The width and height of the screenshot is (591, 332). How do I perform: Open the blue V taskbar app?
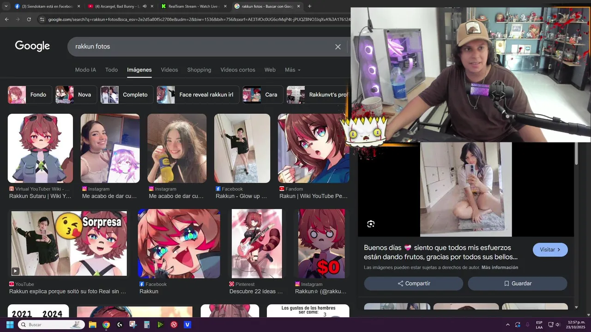tap(187, 325)
